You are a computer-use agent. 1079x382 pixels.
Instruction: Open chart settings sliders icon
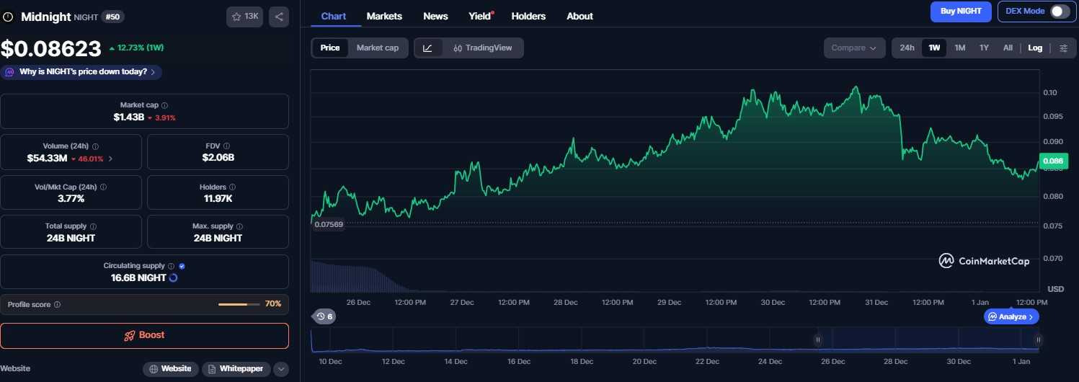(x=1063, y=48)
